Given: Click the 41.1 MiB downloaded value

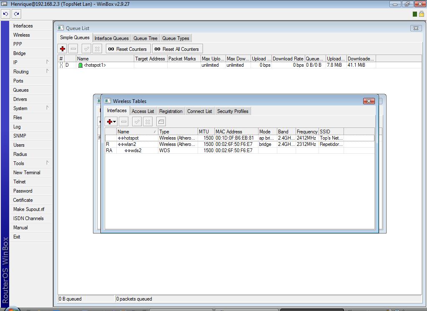Looking at the screenshot, I should click(356, 65).
